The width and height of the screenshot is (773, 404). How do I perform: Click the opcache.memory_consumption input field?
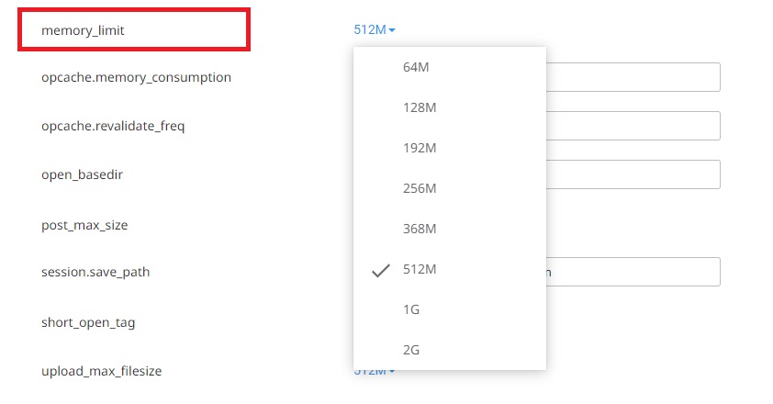click(633, 77)
